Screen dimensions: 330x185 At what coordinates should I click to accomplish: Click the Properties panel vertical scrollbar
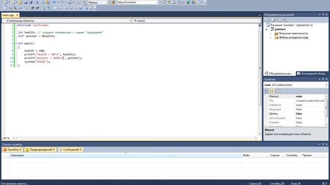click(326, 110)
